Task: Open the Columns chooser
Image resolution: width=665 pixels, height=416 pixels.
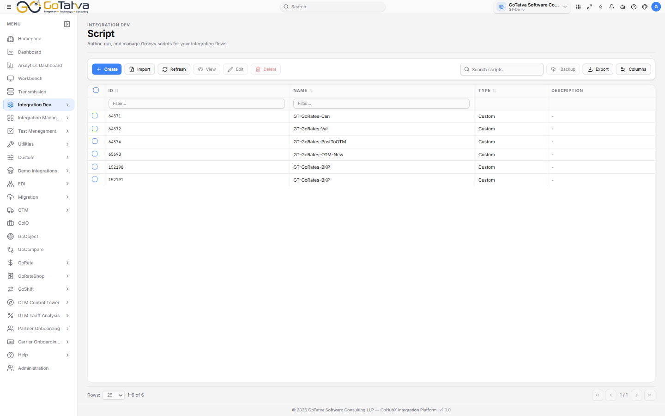Action: coord(634,69)
